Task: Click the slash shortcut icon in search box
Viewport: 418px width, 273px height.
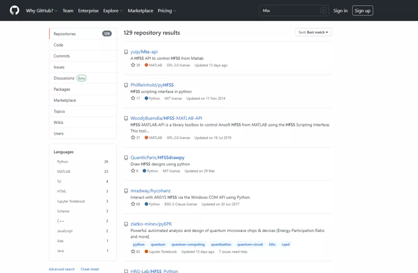Action: click(x=323, y=11)
